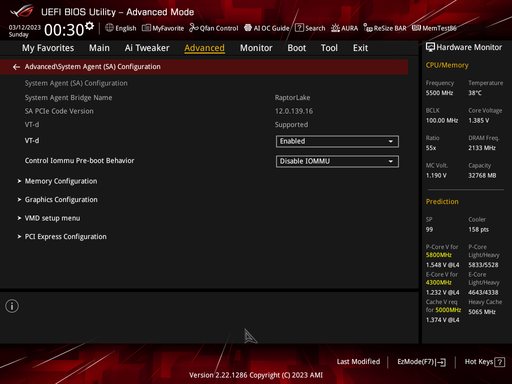Switch to EzMode(F7)

(x=421, y=362)
